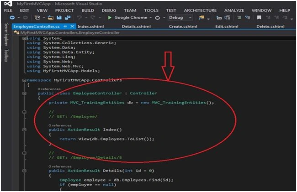The width and height of the screenshot is (297, 192).
Task: Collapse the using directives region
Action: point(24,38)
